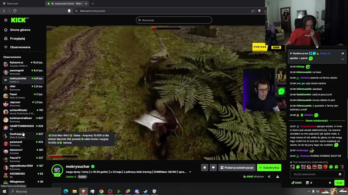The image size is (348, 195).
Task: Collapse the chat using the top arrow icon
Action: coord(317,47)
